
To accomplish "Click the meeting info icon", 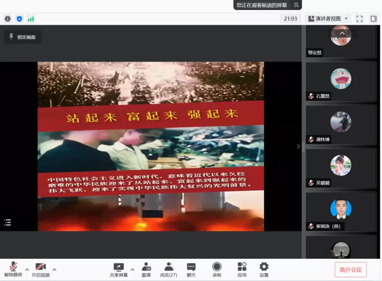I will tap(8, 19).
